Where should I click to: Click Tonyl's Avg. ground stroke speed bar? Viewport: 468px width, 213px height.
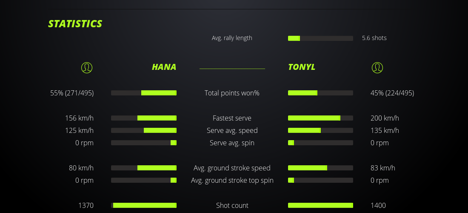(x=320, y=168)
